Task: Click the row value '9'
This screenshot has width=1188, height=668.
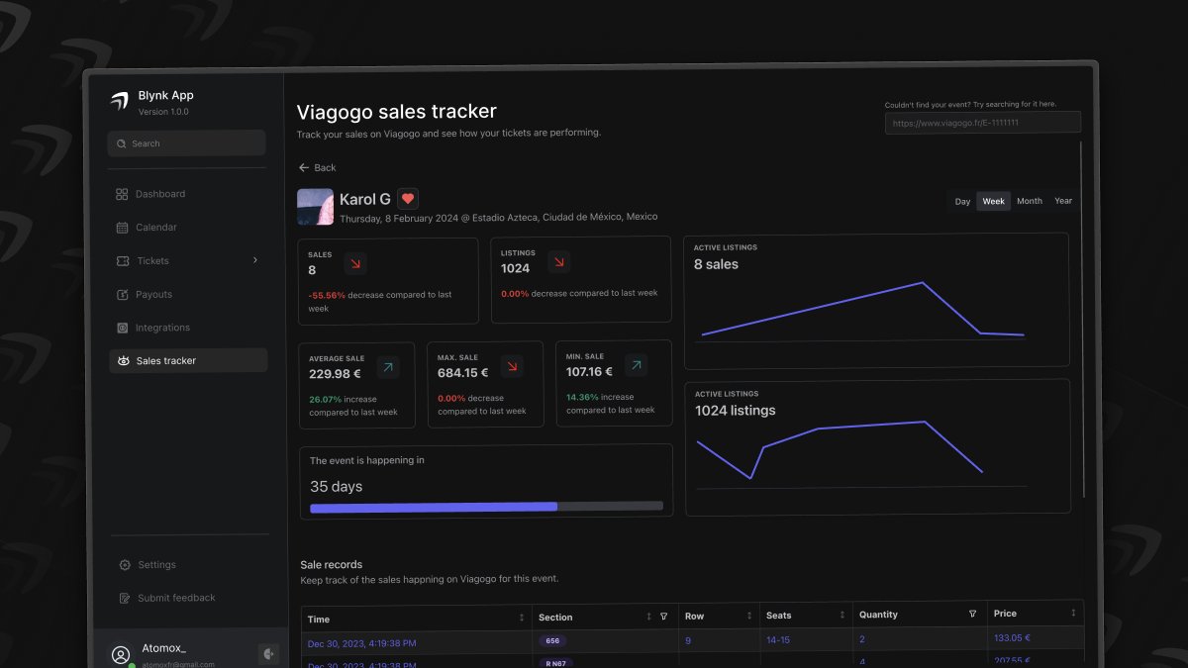Action: click(x=688, y=640)
